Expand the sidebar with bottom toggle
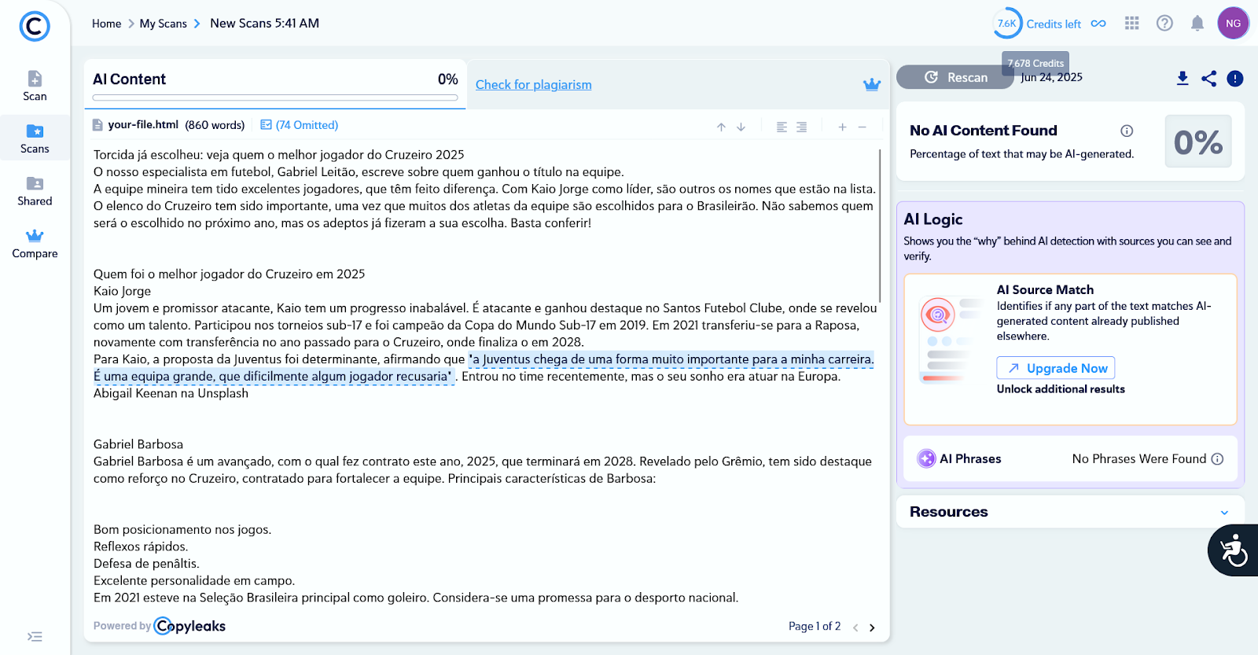The height and width of the screenshot is (655, 1258). tap(35, 637)
